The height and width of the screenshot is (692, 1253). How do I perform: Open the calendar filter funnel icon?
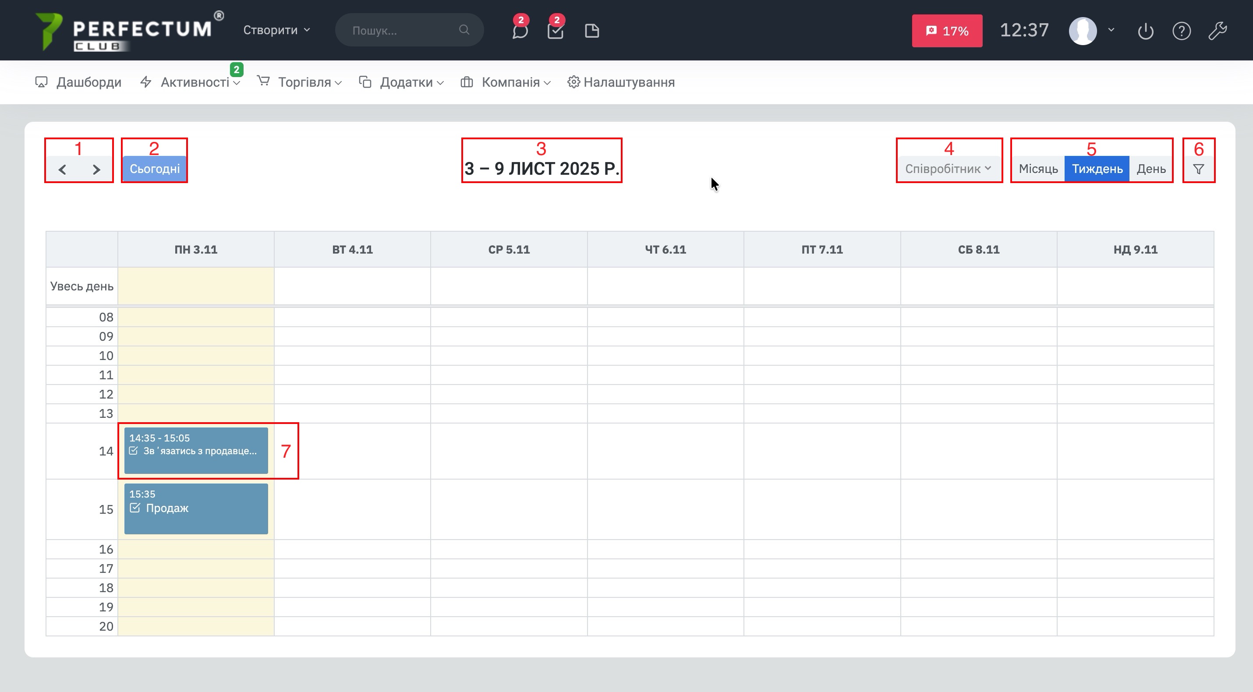click(1199, 169)
